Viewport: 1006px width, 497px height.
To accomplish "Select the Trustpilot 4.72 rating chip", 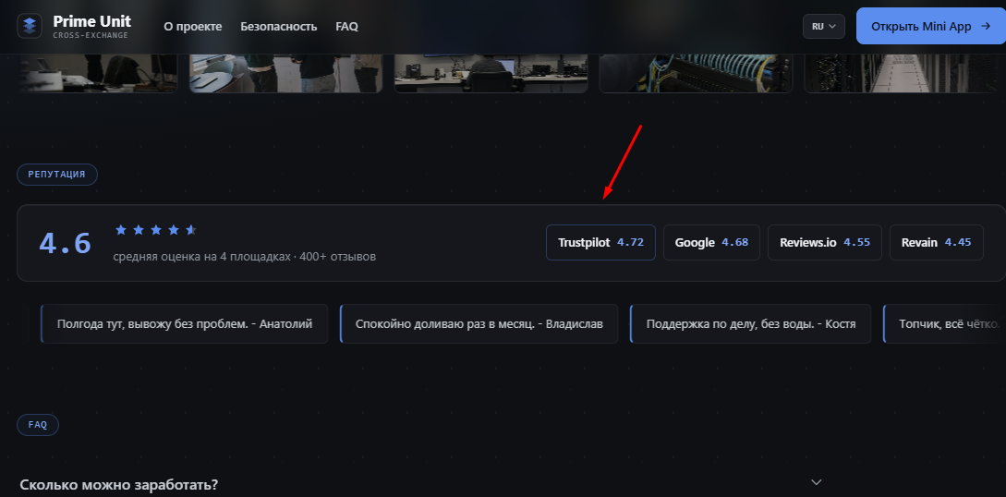I will pyautogui.click(x=600, y=242).
